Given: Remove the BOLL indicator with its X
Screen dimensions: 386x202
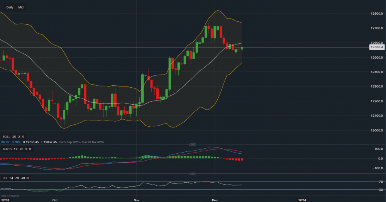Looking at the screenshot, I should tap(23, 137).
